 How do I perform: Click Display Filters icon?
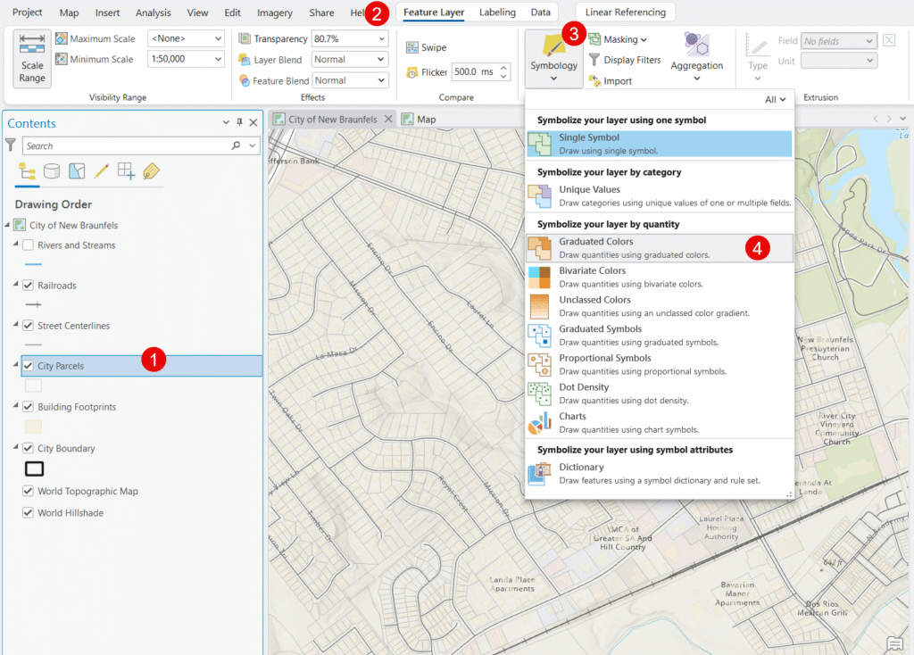(x=624, y=60)
